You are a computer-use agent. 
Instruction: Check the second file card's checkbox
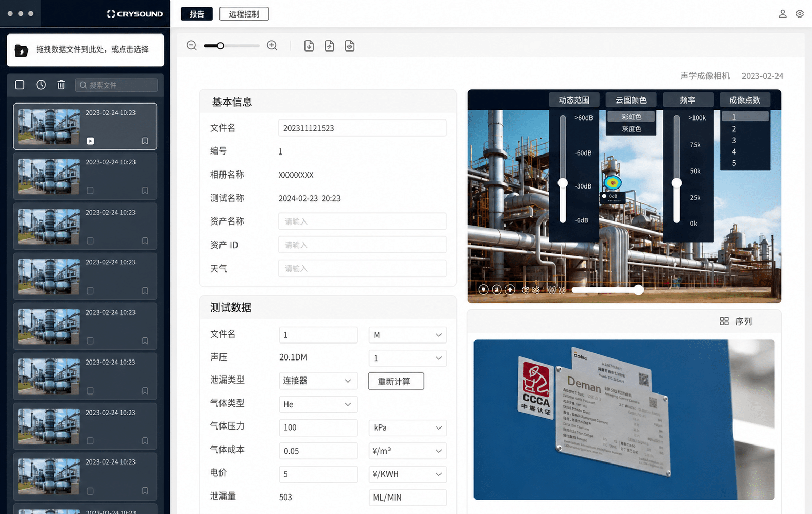[90, 191]
